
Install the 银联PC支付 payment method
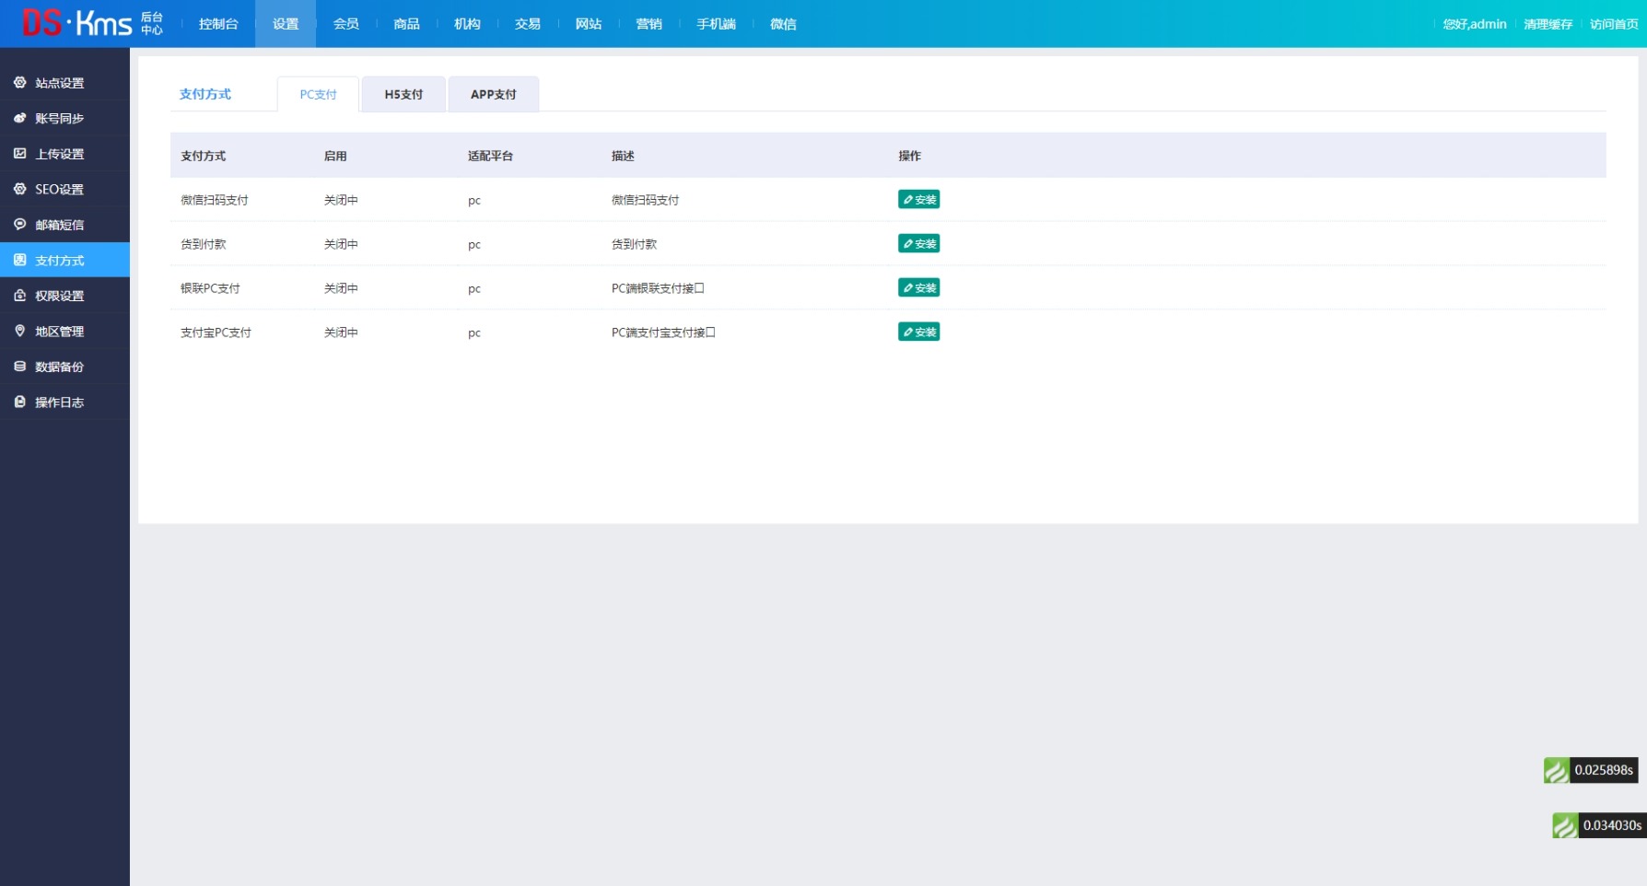919,288
